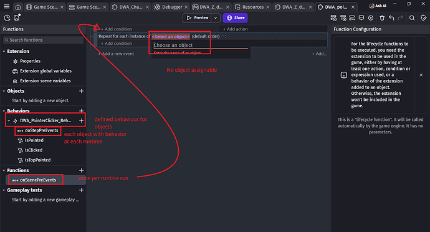Screen dimensions: 430x232
Task: Select the DWA_PointerClicker_Beh... behavior
Action: 45,120
